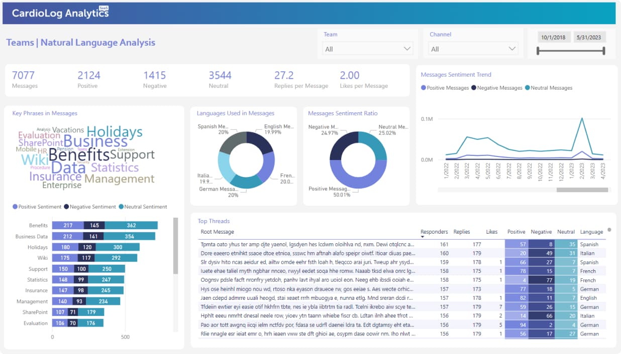621x354 pixels.
Task: Click the SharePoint bar positive segment showing 107
Action: [x=60, y=312]
